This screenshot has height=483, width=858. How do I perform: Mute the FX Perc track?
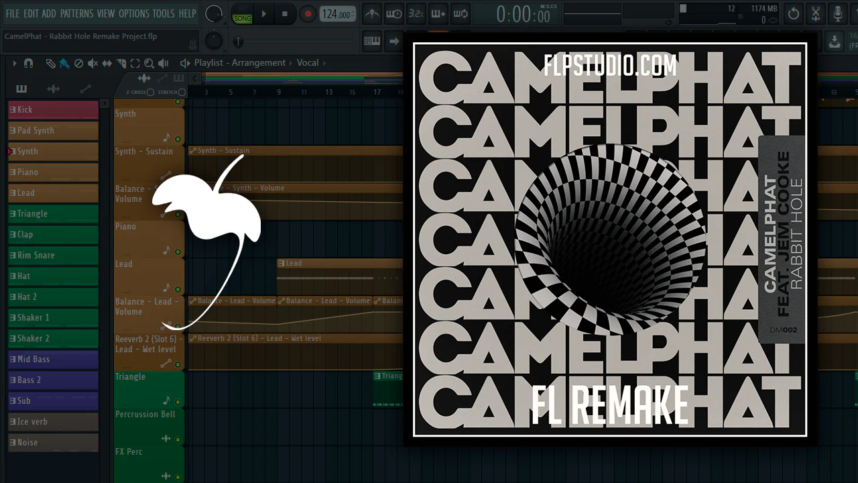pos(178,478)
